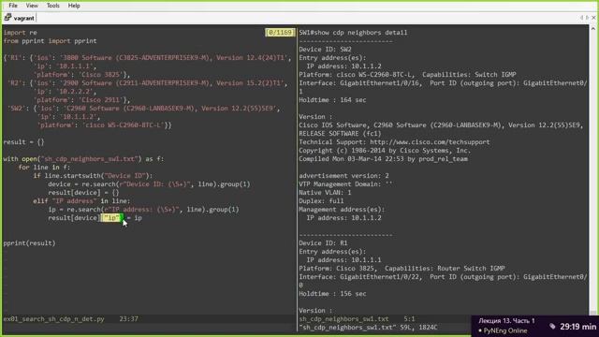The width and height of the screenshot is (599, 337).
Task: Click 'Holdtime : 156 sec' line
Action: [x=333, y=293]
